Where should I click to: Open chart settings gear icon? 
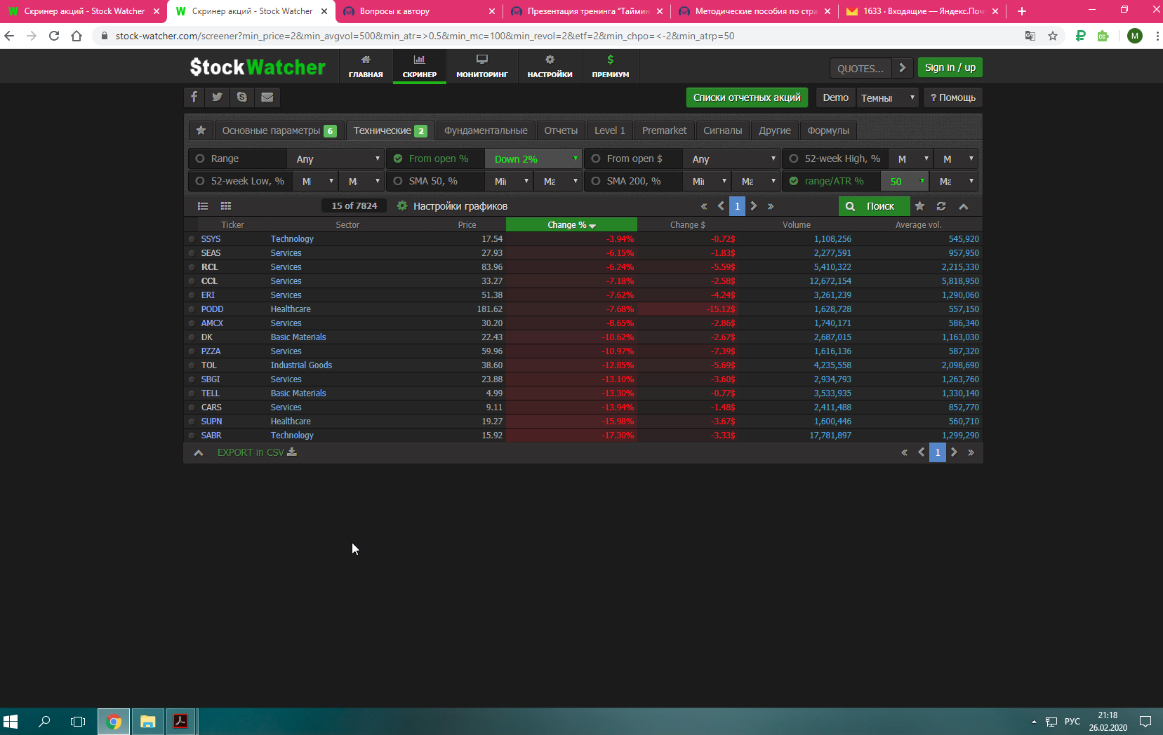[x=402, y=206]
